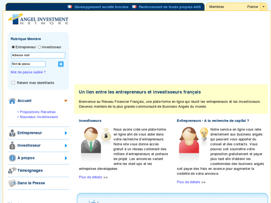271x203 pixels.
Task: Click the Mot de passe input field
Action: (x=28, y=64)
